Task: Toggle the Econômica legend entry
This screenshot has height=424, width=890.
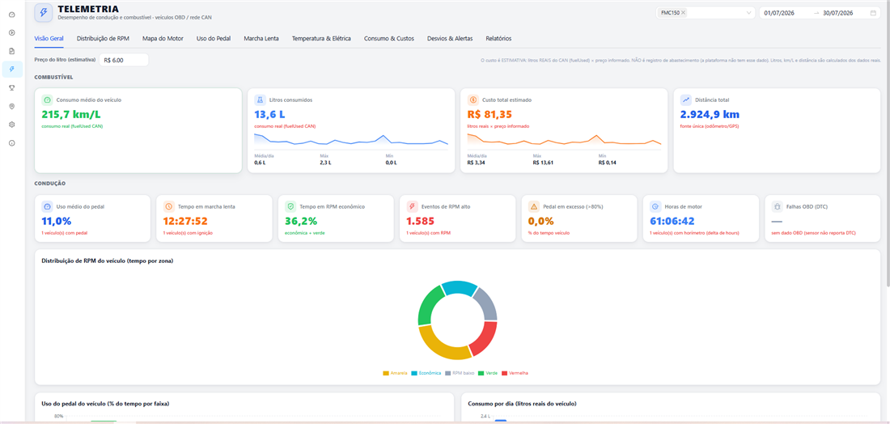Action: click(426, 373)
